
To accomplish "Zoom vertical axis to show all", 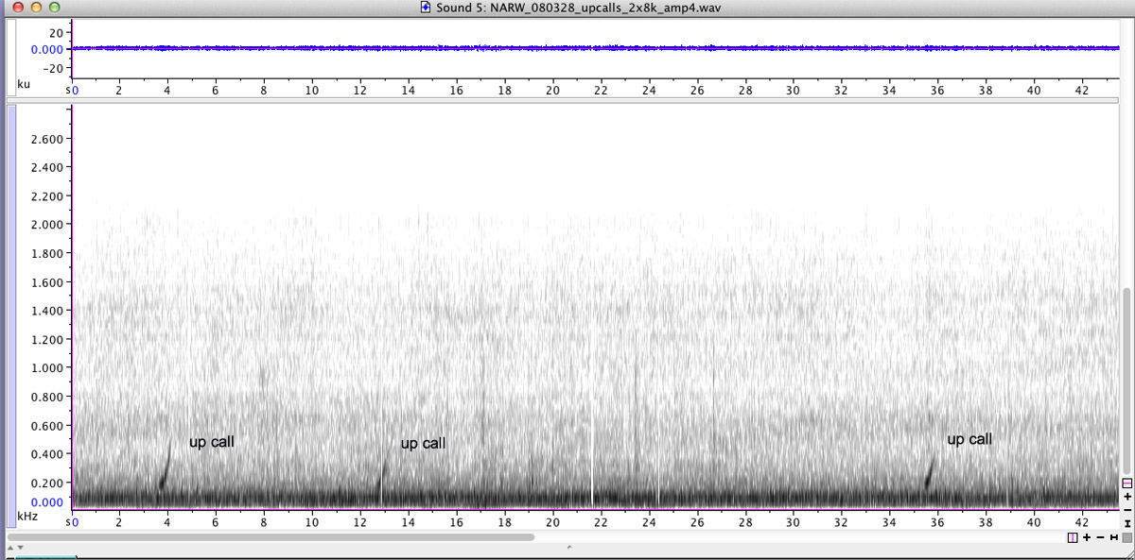I will [x=1127, y=523].
